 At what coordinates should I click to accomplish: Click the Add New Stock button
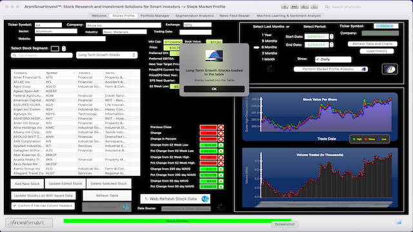pyautogui.click(x=27, y=184)
